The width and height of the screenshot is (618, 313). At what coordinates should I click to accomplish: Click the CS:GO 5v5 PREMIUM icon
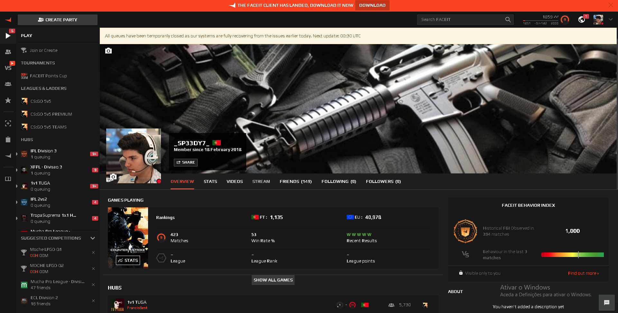(x=24, y=114)
